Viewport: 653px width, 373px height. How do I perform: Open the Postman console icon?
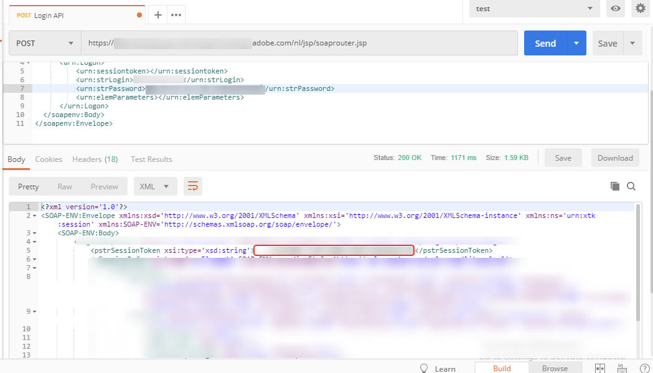pyautogui.click(x=621, y=368)
